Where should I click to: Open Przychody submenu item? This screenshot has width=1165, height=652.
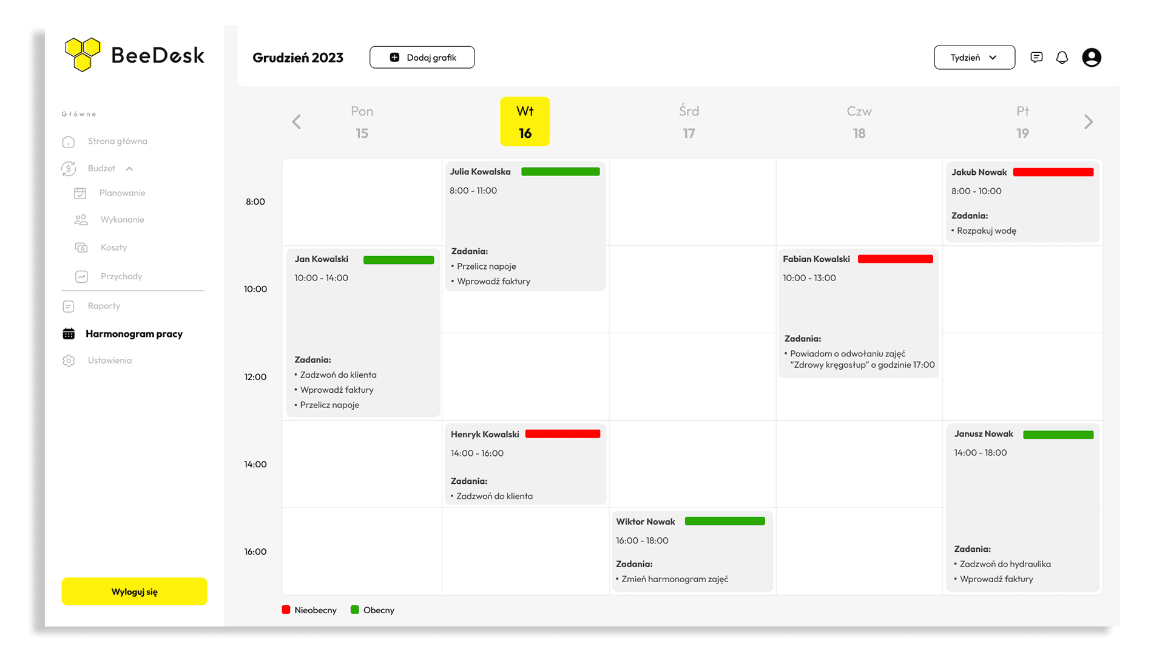click(121, 276)
